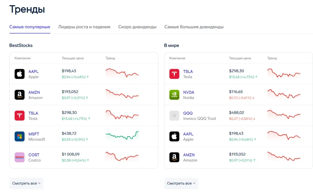Click the Nvidia logo in В мире list

click(x=174, y=94)
